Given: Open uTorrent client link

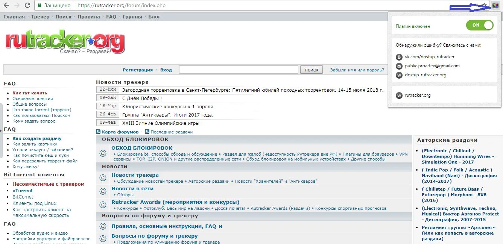Looking at the screenshot, I should (x=23, y=191).
